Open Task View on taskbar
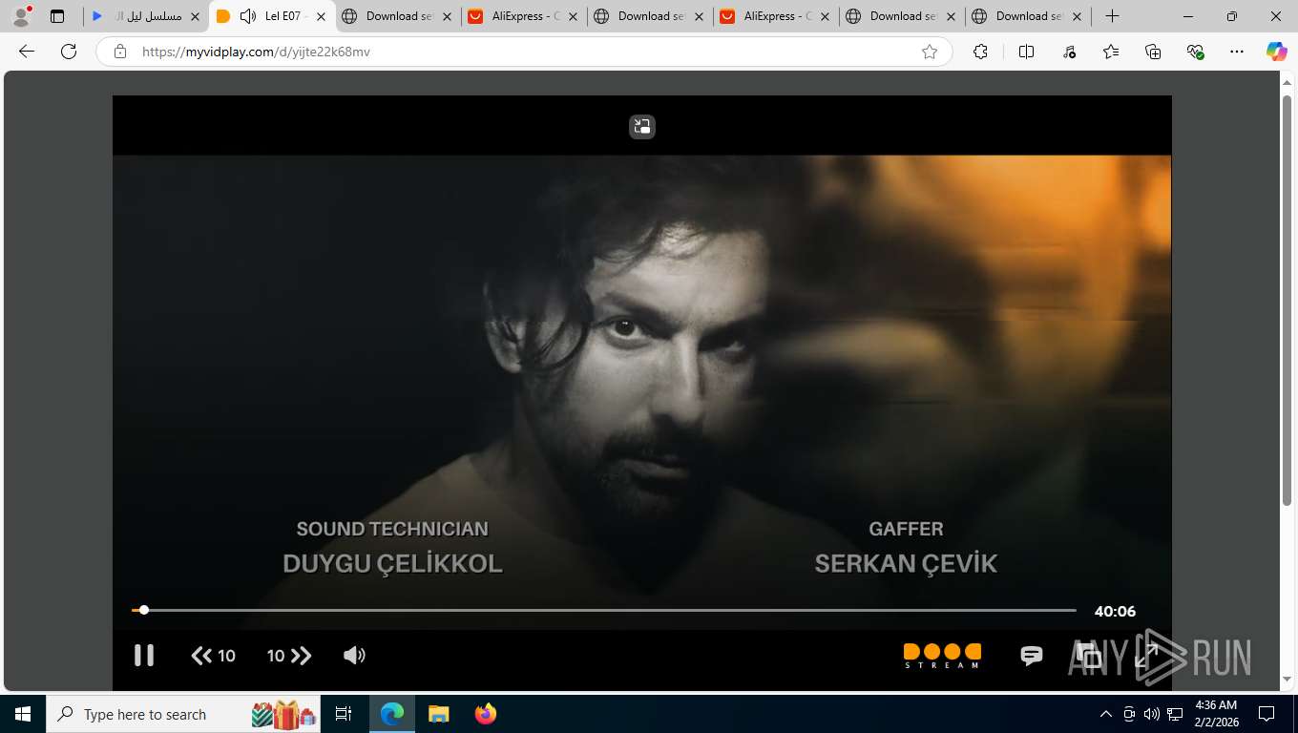The image size is (1298, 733). click(x=344, y=714)
